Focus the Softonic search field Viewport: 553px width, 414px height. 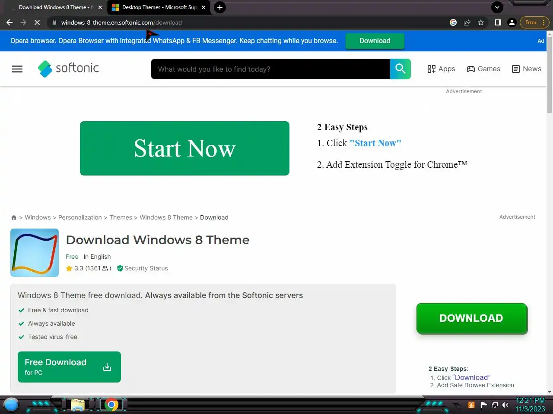click(270, 69)
